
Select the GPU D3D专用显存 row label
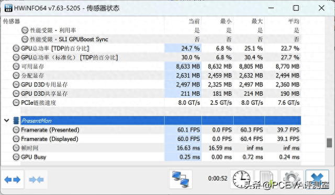coord(44,84)
